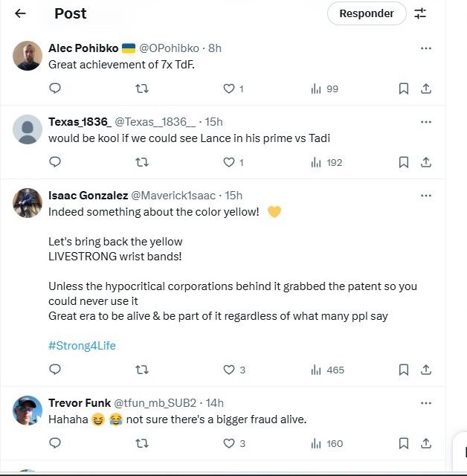Share Alec Pohibko's post

tap(426, 89)
